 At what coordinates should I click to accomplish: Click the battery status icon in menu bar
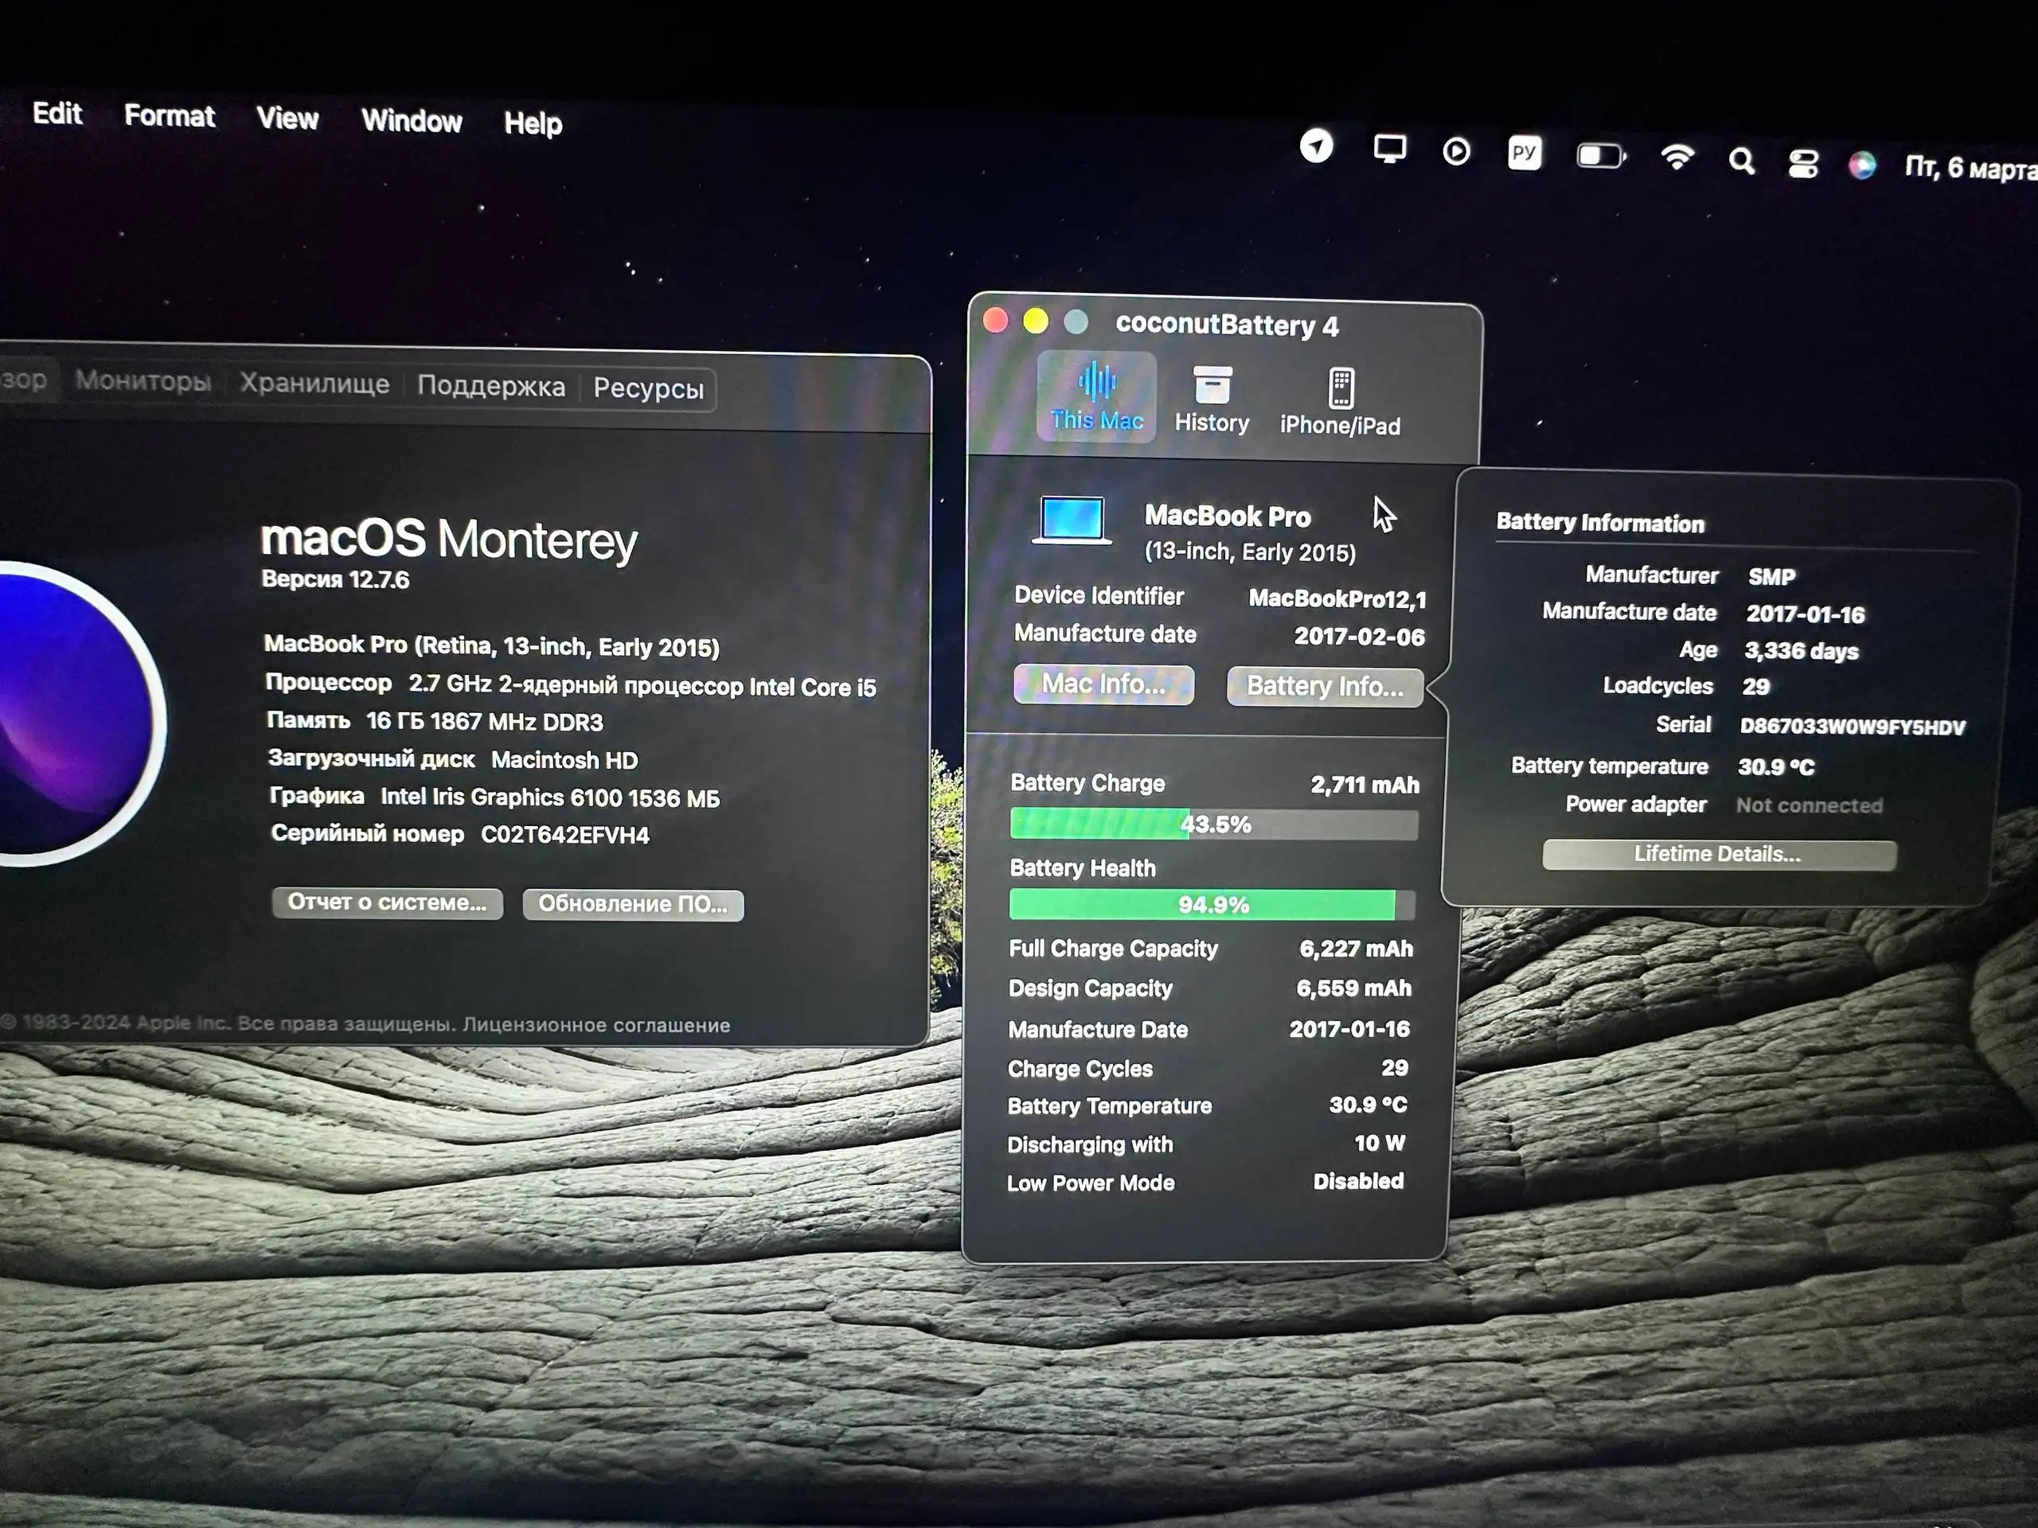click(1600, 157)
